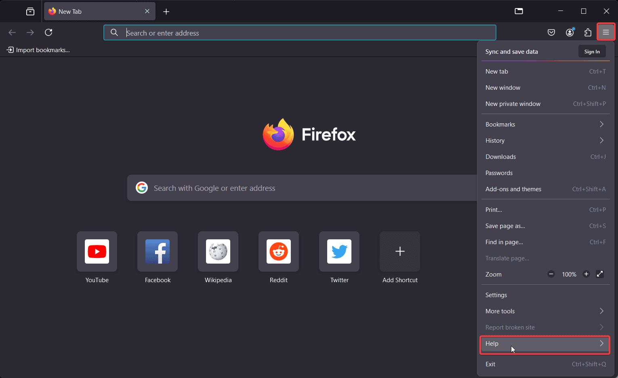
Task: Open the Extensions puzzle icon
Action: (588, 32)
